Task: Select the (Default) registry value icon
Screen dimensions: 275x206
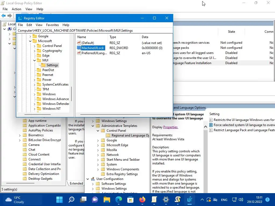Action: coord(79,43)
